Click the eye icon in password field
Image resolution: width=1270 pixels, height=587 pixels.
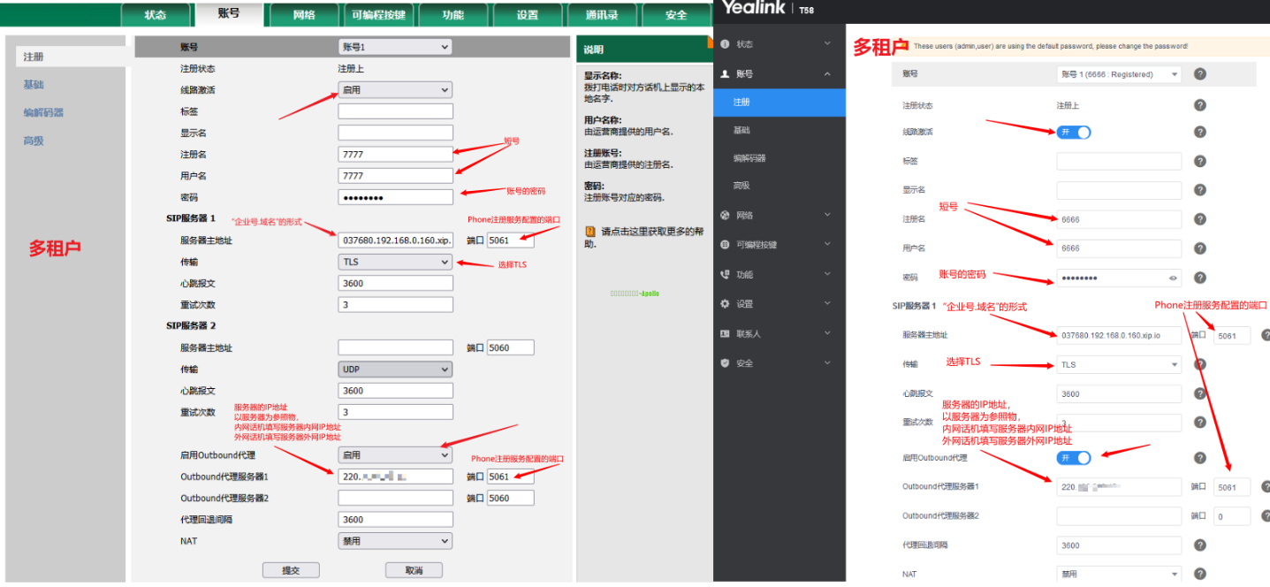pyautogui.click(x=1173, y=278)
